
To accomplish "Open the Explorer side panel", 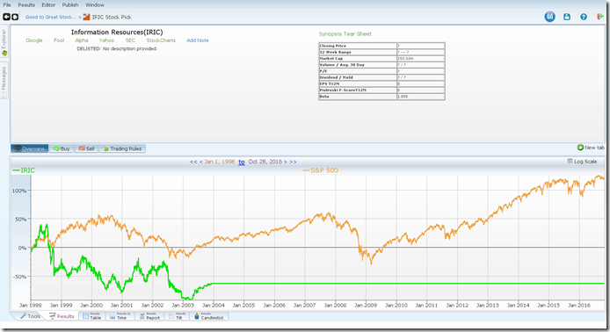I will click(x=4, y=42).
